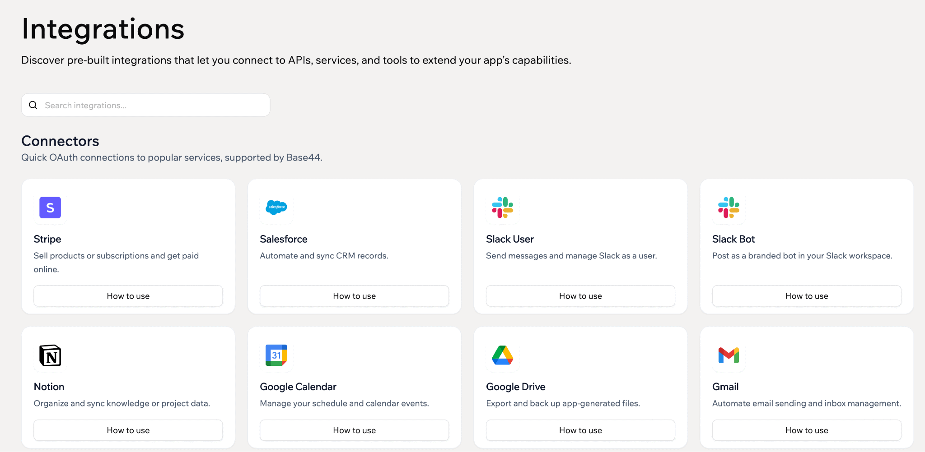Click the Gmail card title

point(725,387)
